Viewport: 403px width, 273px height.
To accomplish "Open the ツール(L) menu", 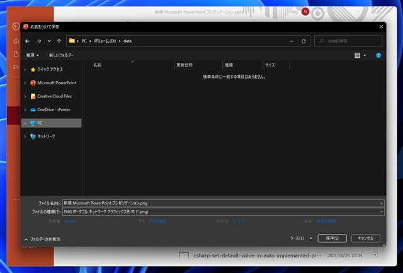I will 301,238.
